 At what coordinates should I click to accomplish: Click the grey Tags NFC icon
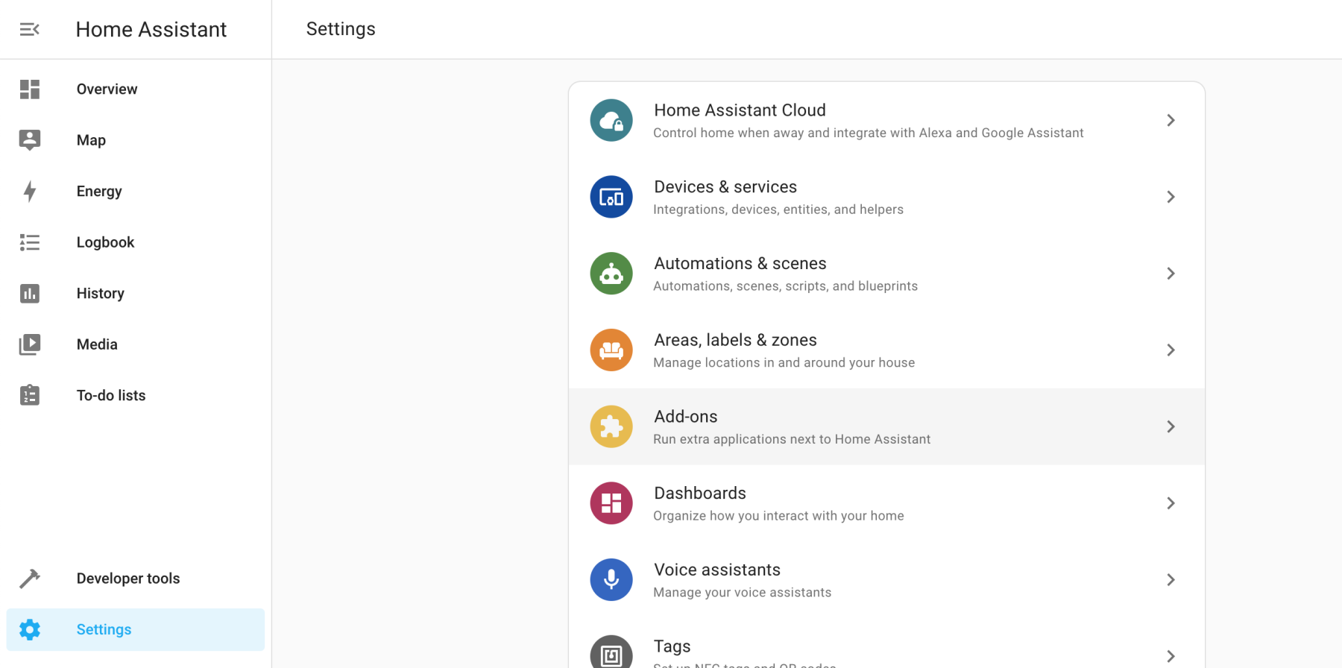[611, 653]
